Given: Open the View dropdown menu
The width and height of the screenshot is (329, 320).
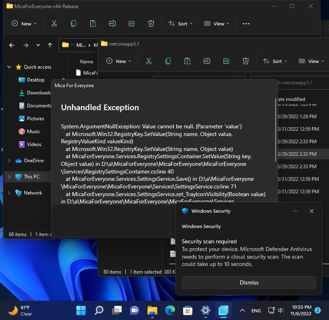Looking at the screenshot, I should [x=310, y=61].
